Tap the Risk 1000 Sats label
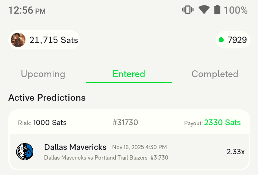 (x=42, y=123)
